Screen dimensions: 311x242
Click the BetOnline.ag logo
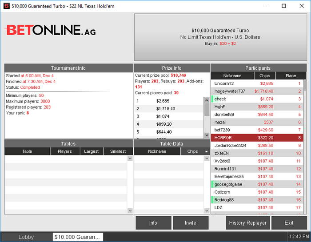pos(50,30)
